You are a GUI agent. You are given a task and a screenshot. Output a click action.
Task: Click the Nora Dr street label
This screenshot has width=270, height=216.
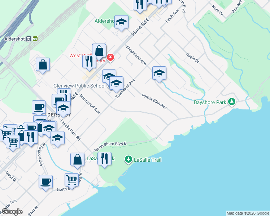(x=217, y=10)
